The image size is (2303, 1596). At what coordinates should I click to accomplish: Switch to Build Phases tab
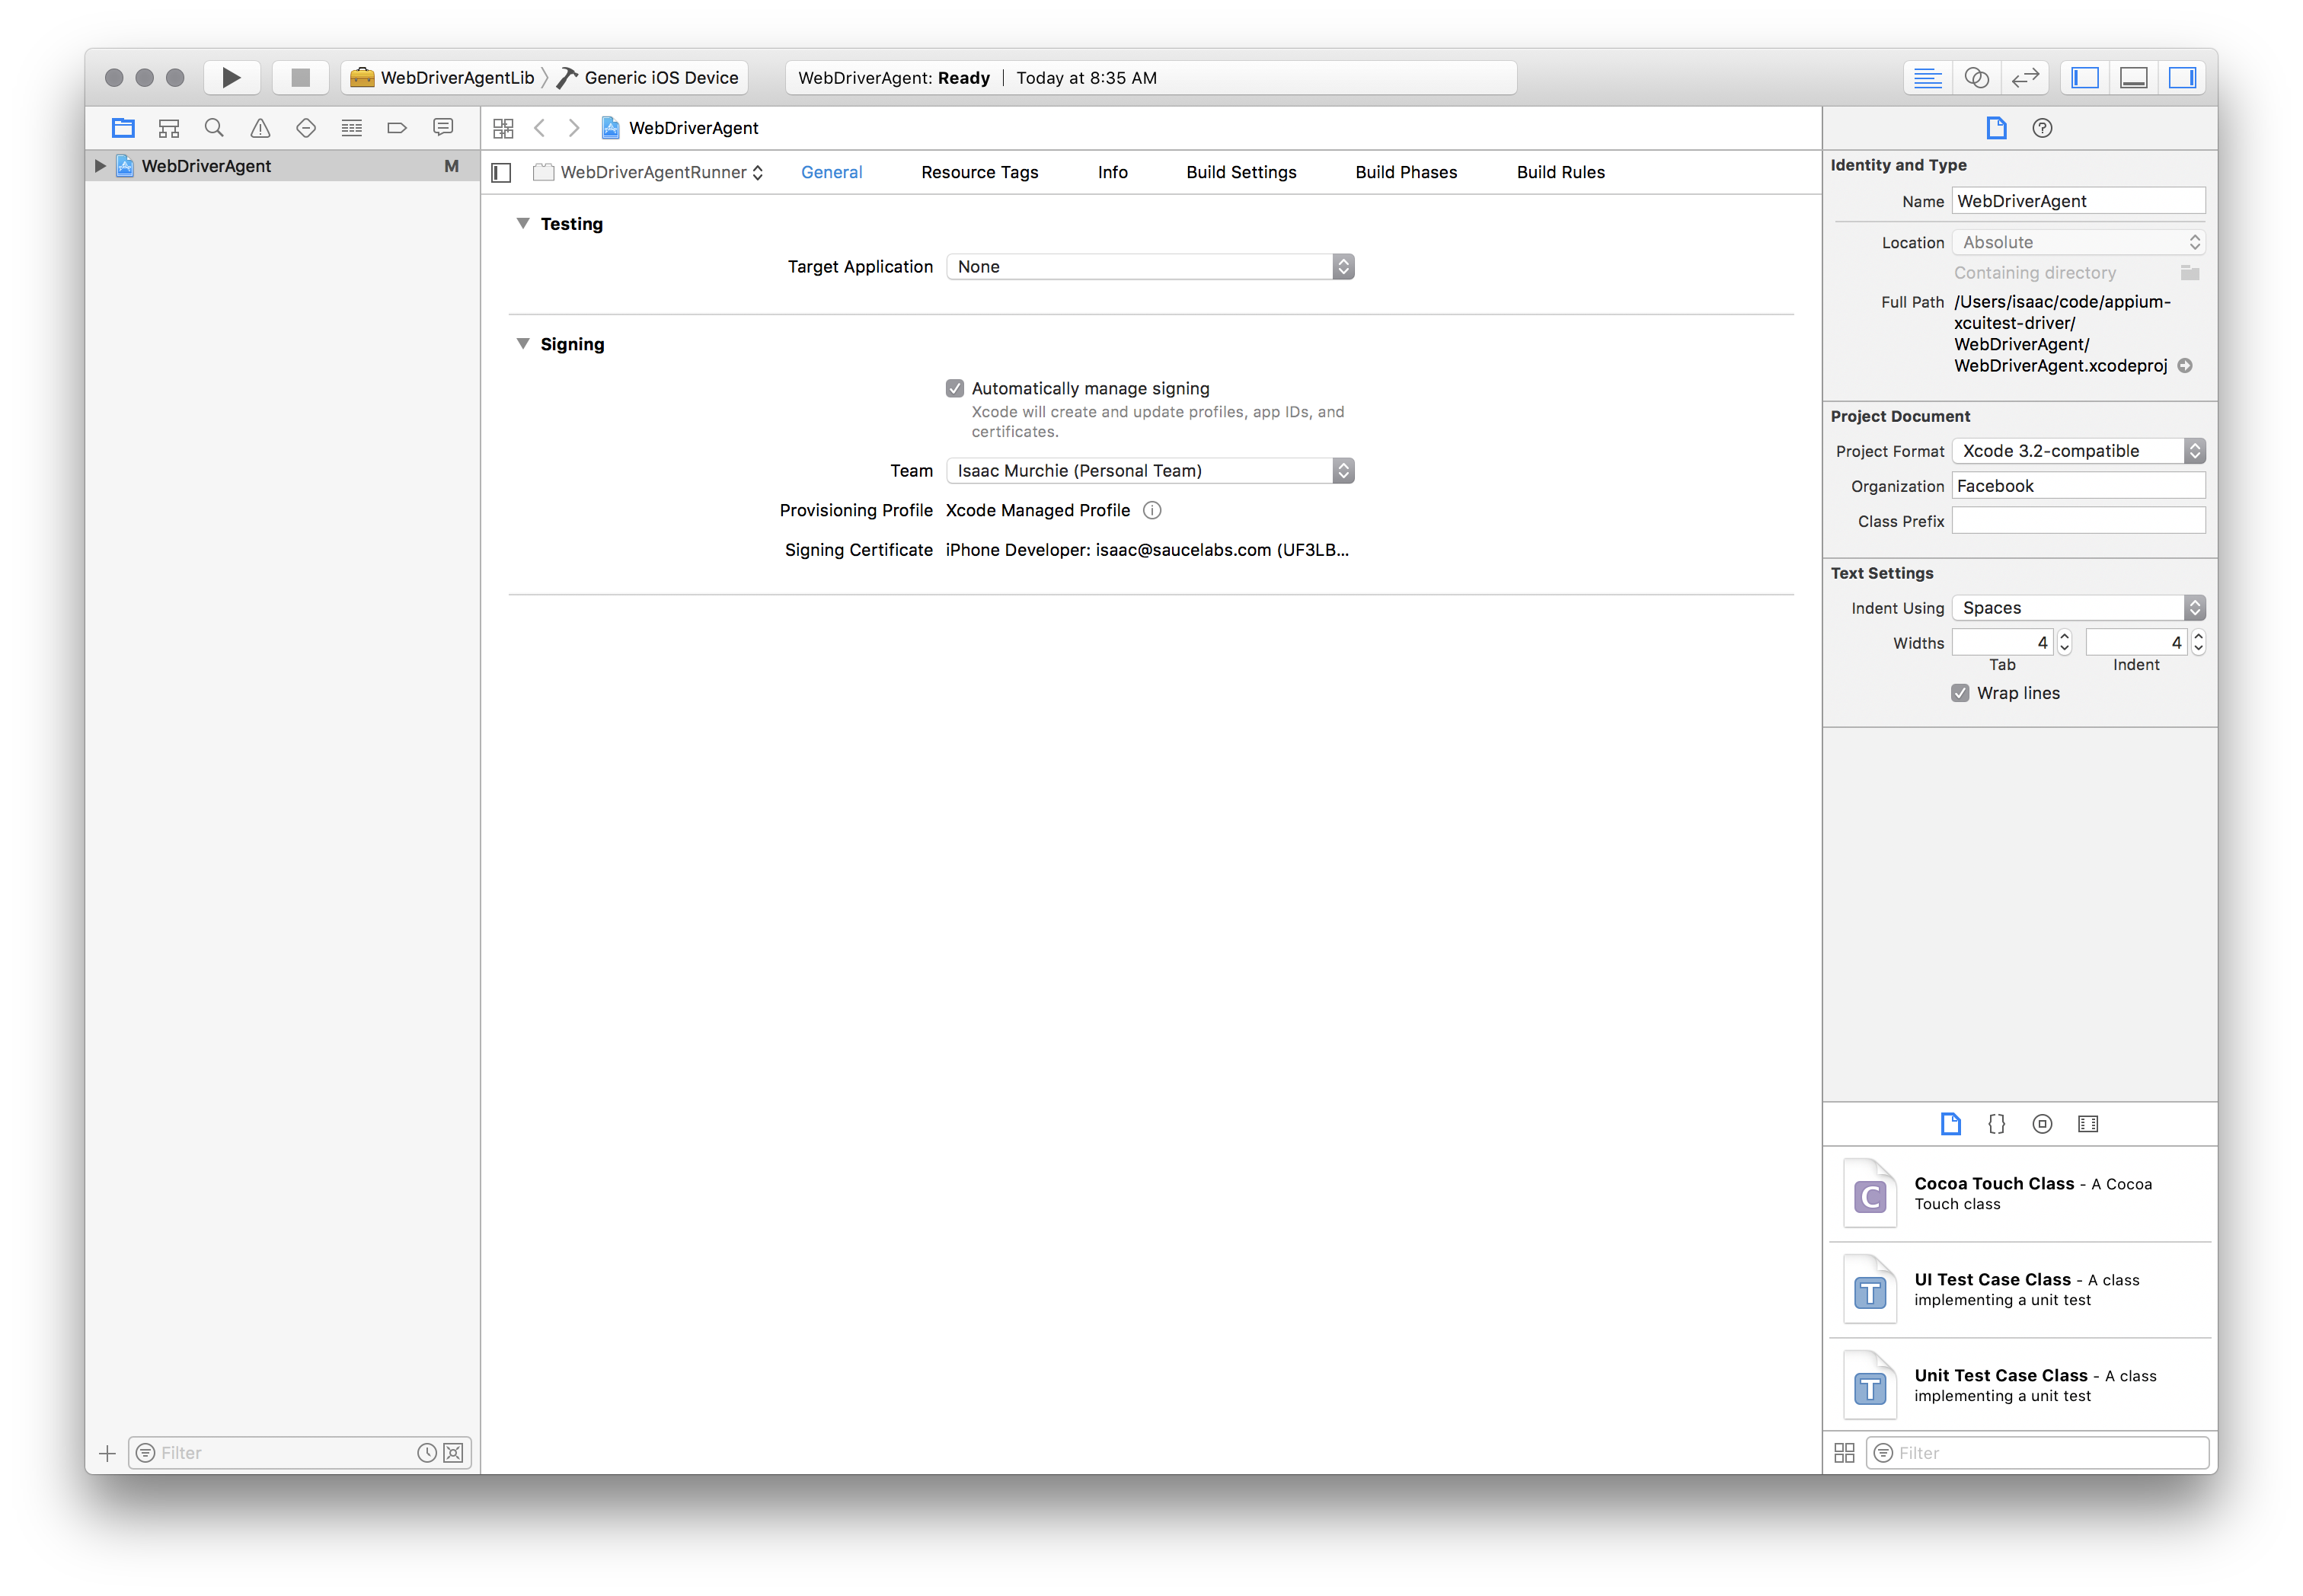pyautogui.click(x=1405, y=170)
